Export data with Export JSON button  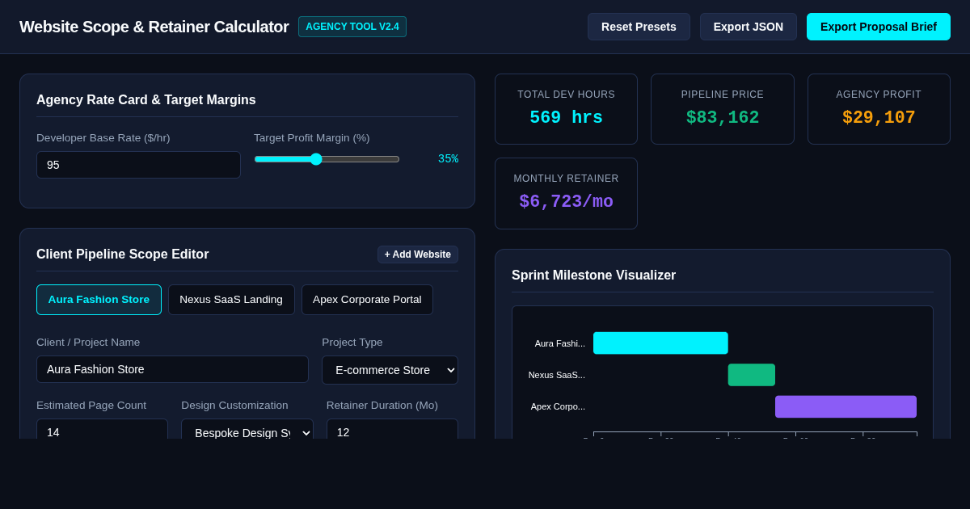(749, 27)
